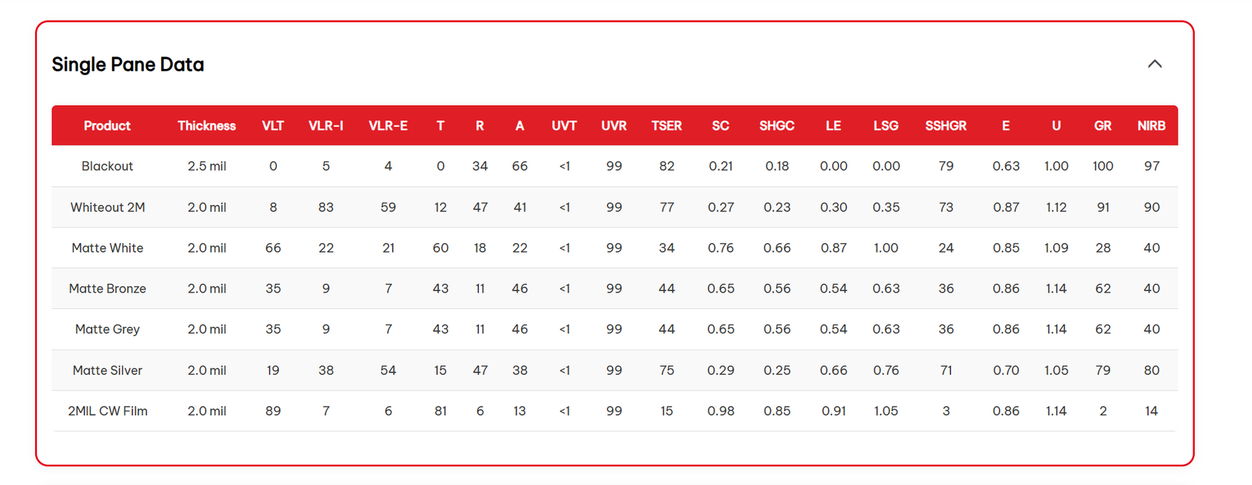Click the NIRB column header
This screenshot has height=485, width=1252.
pos(1151,126)
